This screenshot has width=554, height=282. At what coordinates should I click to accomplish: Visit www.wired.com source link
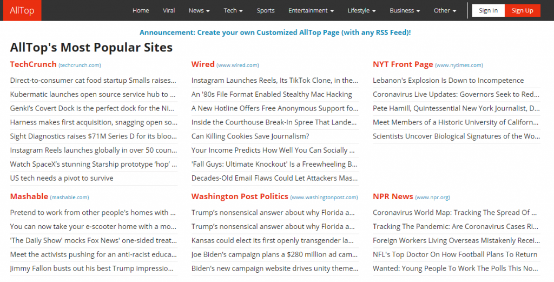point(238,65)
